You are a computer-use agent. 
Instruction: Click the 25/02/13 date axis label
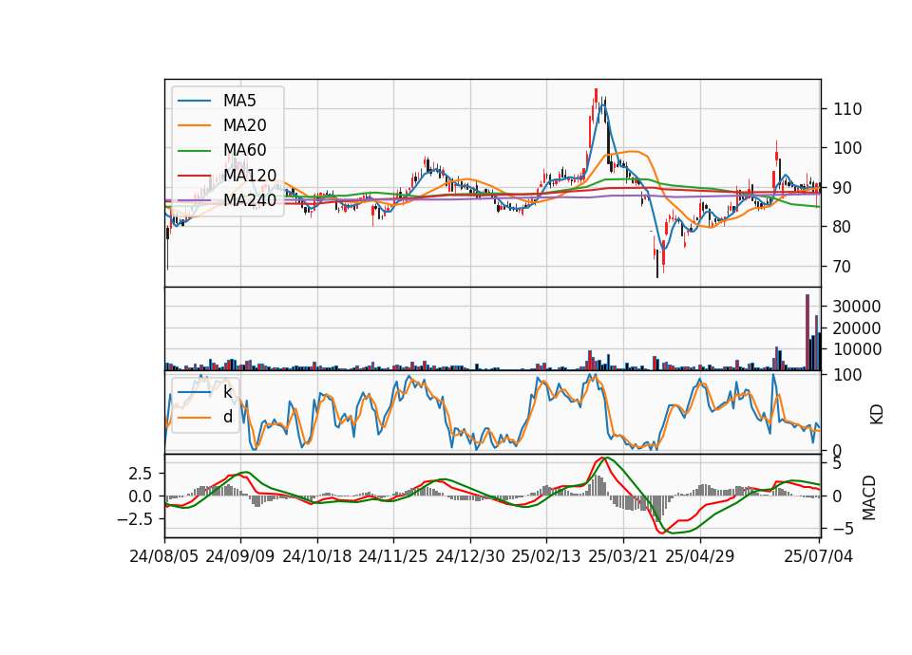coord(546,556)
